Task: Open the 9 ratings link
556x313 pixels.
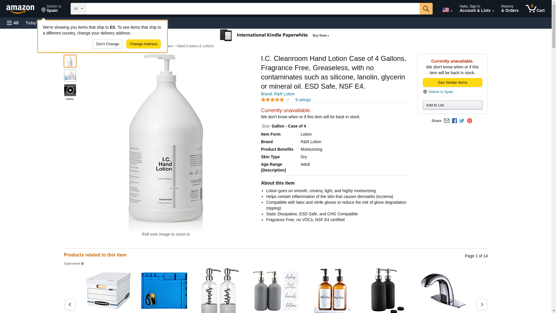Action: coord(303,100)
